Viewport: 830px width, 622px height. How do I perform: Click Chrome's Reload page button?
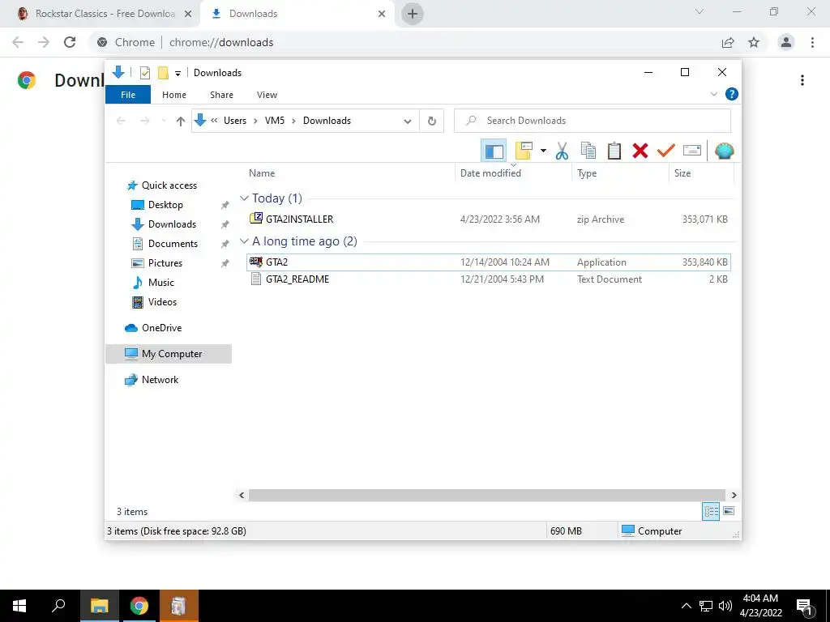[70, 42]
